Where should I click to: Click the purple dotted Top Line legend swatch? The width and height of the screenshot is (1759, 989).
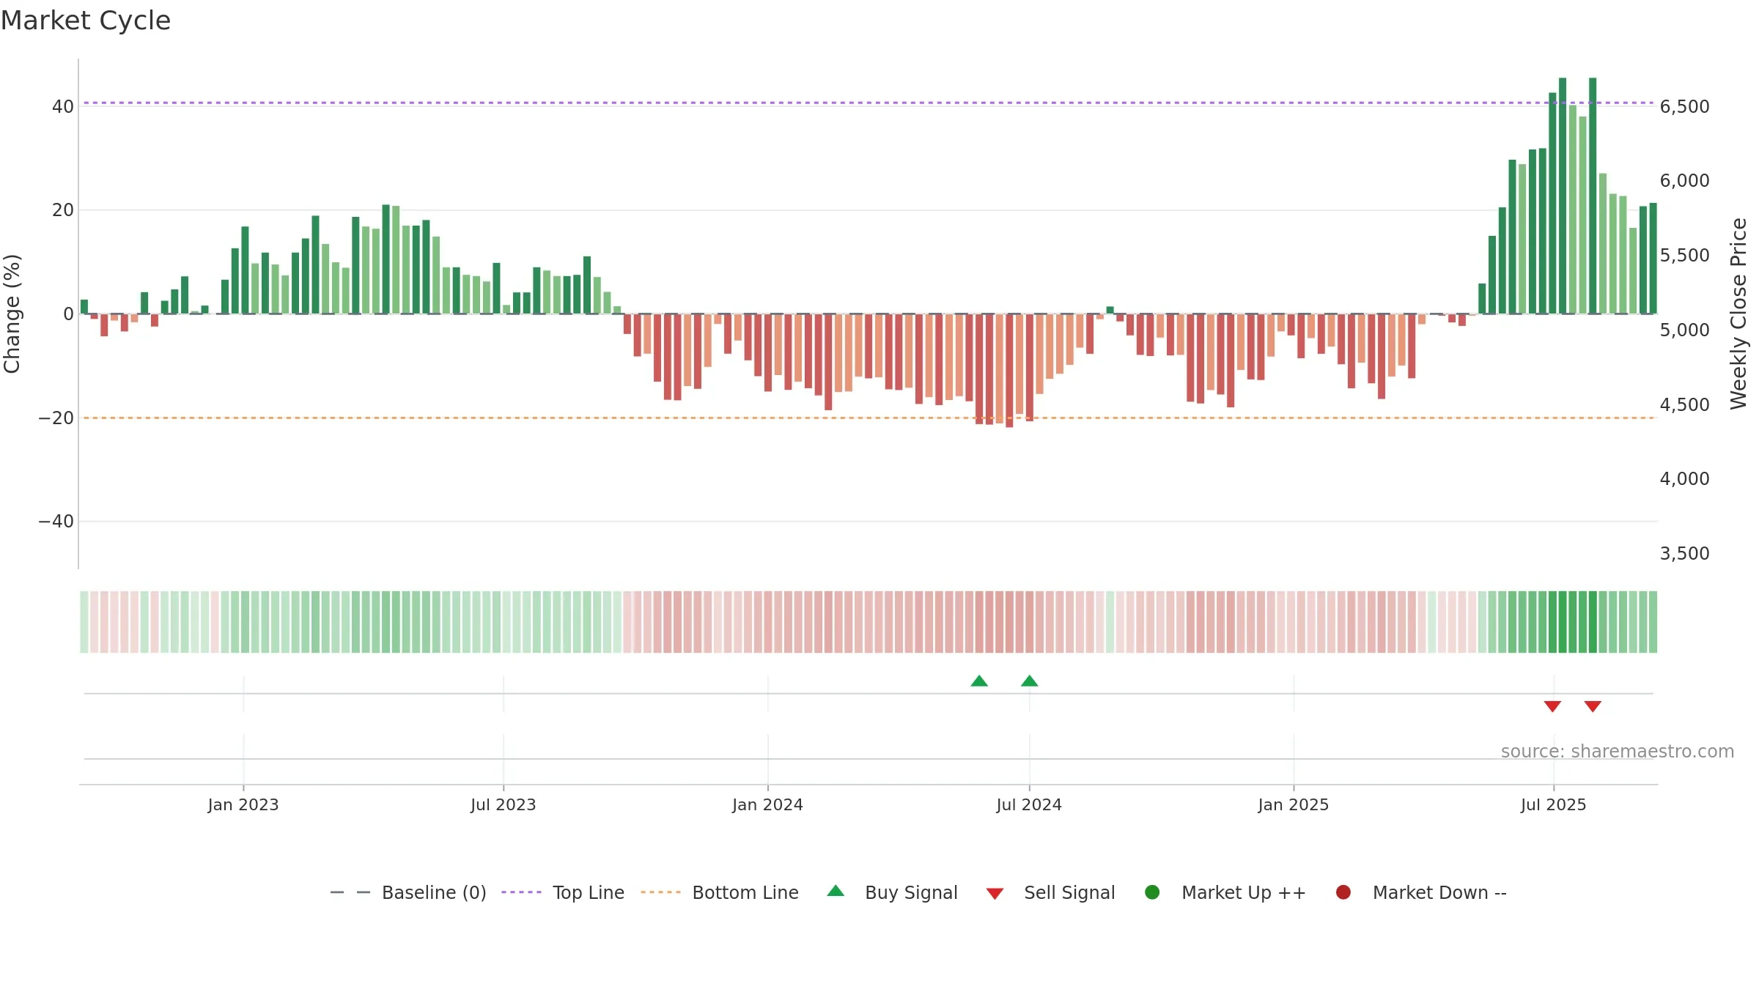pyautogui.click(x=521, y=892)
